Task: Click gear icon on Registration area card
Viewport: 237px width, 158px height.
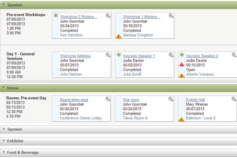Action: 107,99
